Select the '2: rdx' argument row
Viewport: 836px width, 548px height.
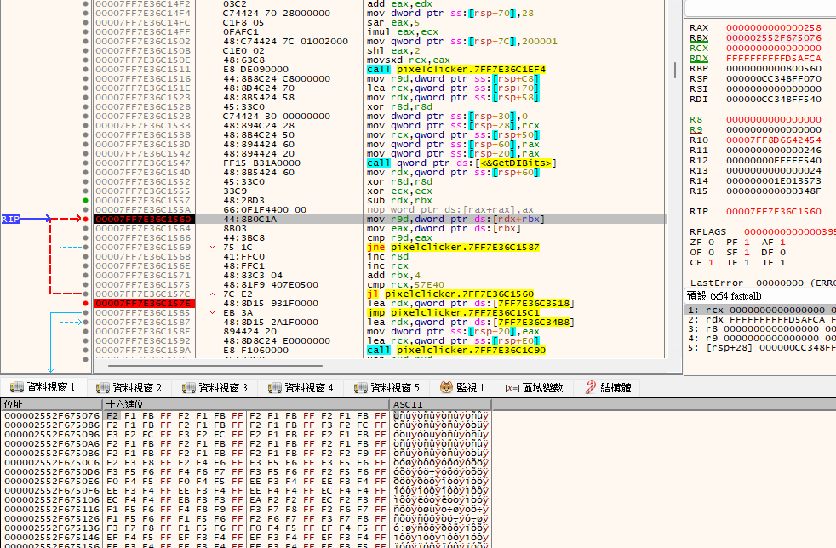pyautogui.click(x=761, y=320)
